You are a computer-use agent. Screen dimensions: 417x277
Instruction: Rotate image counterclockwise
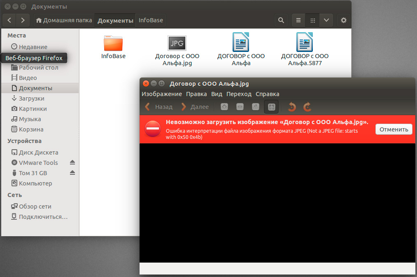tap(292, 107)
